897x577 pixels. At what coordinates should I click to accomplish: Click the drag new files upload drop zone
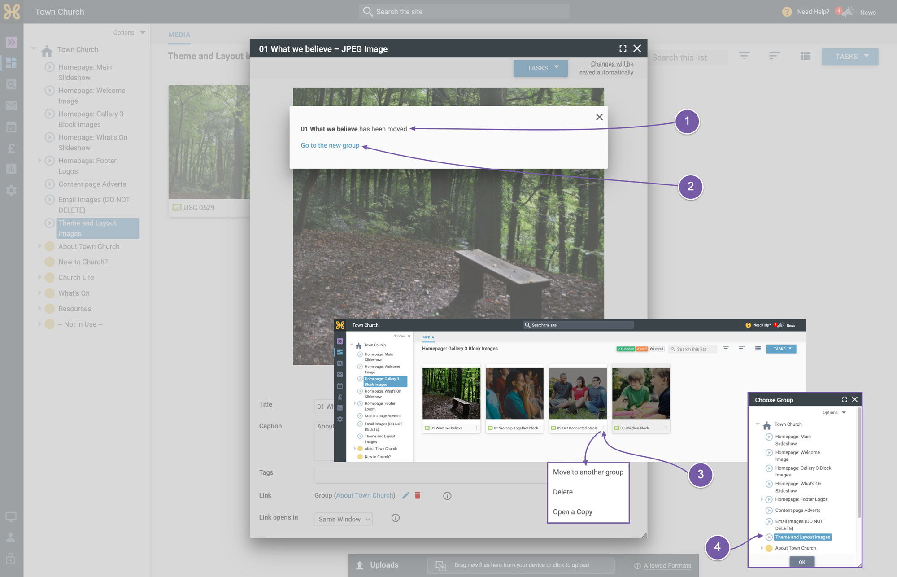pyautogui.click(x=521, y=565)
